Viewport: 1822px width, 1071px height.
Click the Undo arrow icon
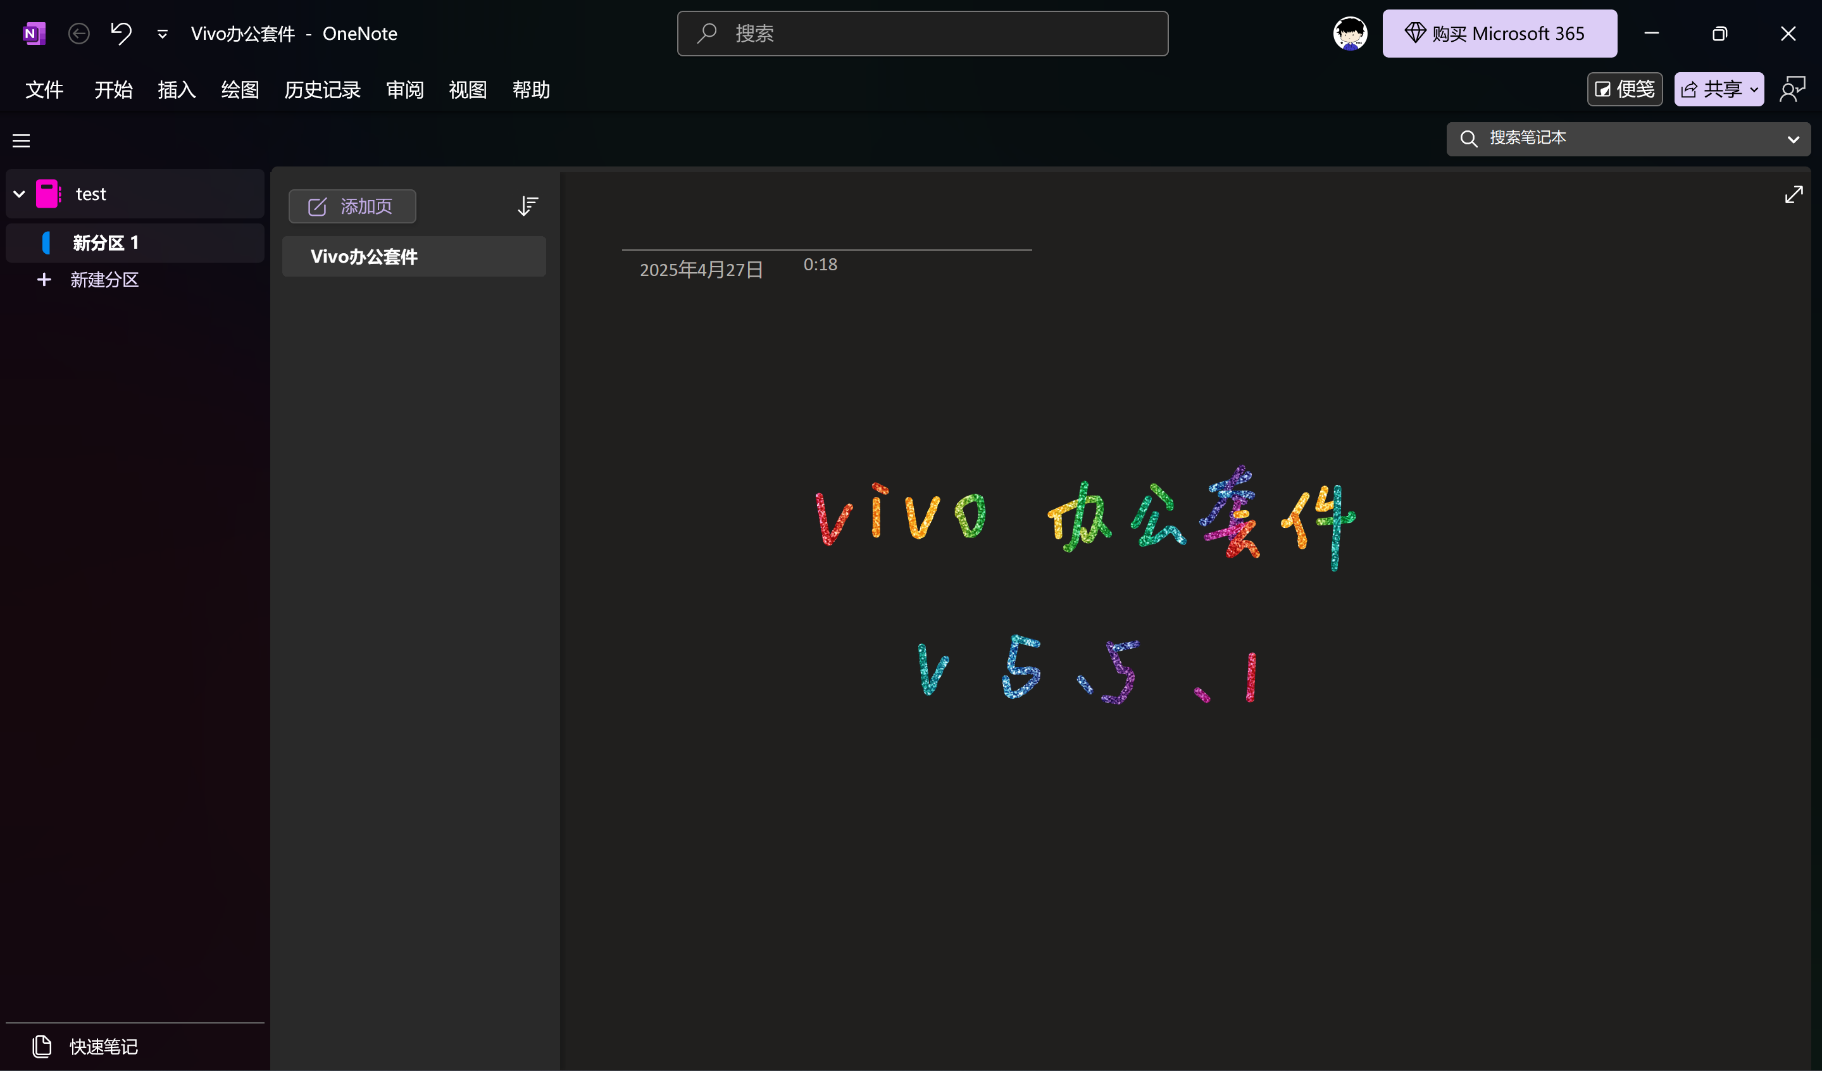121,34
